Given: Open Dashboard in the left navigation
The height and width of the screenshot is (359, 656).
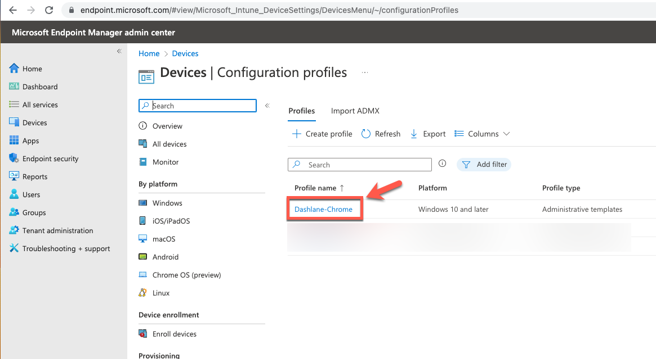Looking at the screenshot, I should [40, 87].
